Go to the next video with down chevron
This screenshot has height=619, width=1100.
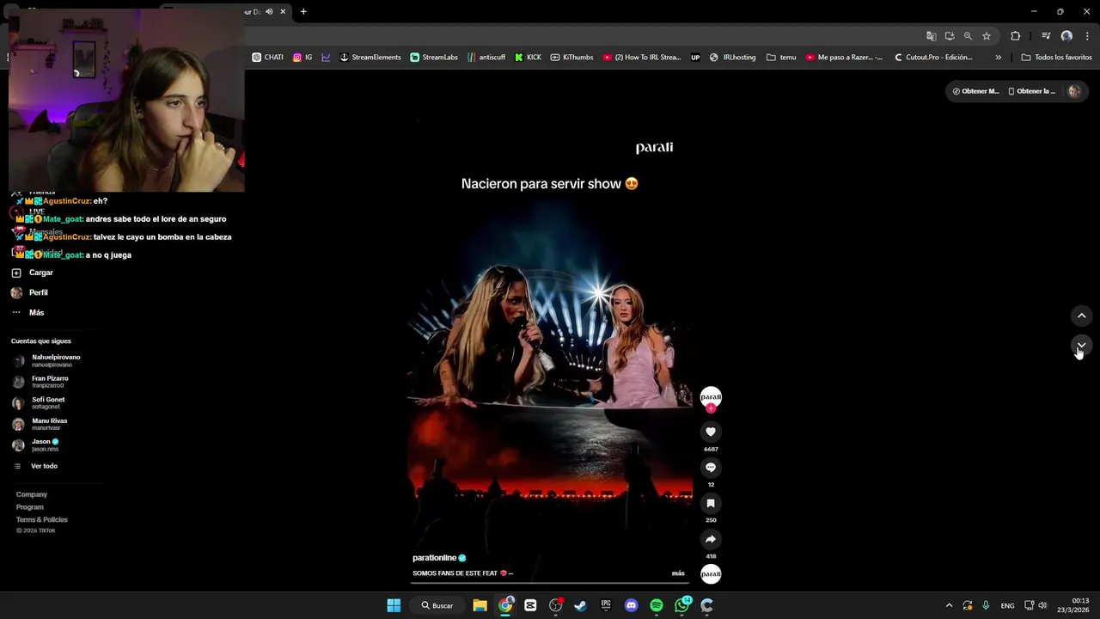(x=1082, y=345)
